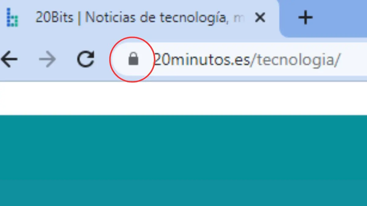Click the greyed-out forward arrow
The width and height of the screenshot is (367, 206).
coord(47,59)
